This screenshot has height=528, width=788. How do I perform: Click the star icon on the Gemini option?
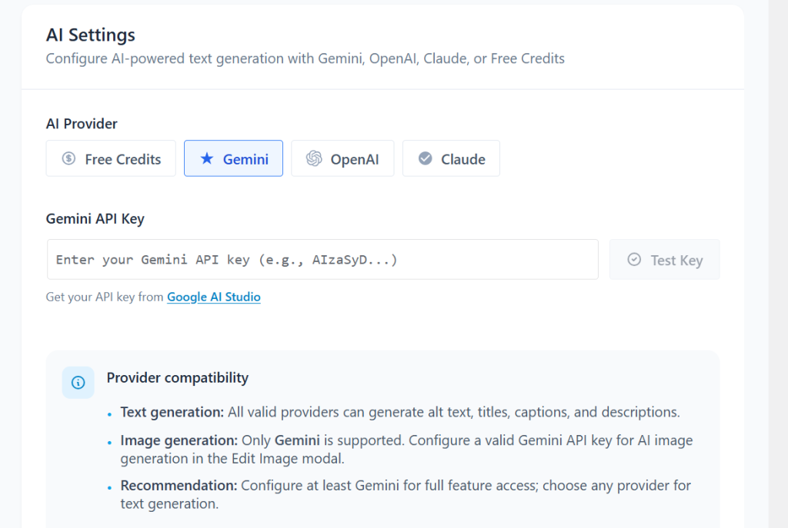206,159
